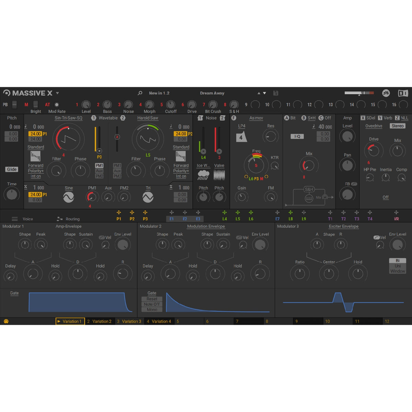The width and height of the screenshot is (412, 412).
Task: Click the L4 modulation drag-arrows icon
Action: [225, 213]
